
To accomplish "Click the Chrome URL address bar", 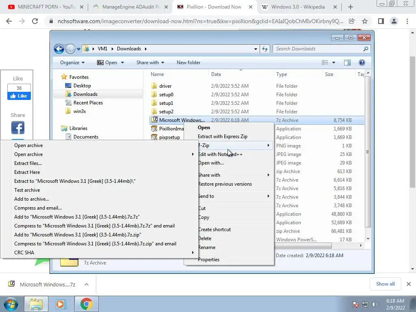I will (x=200, y=21).
